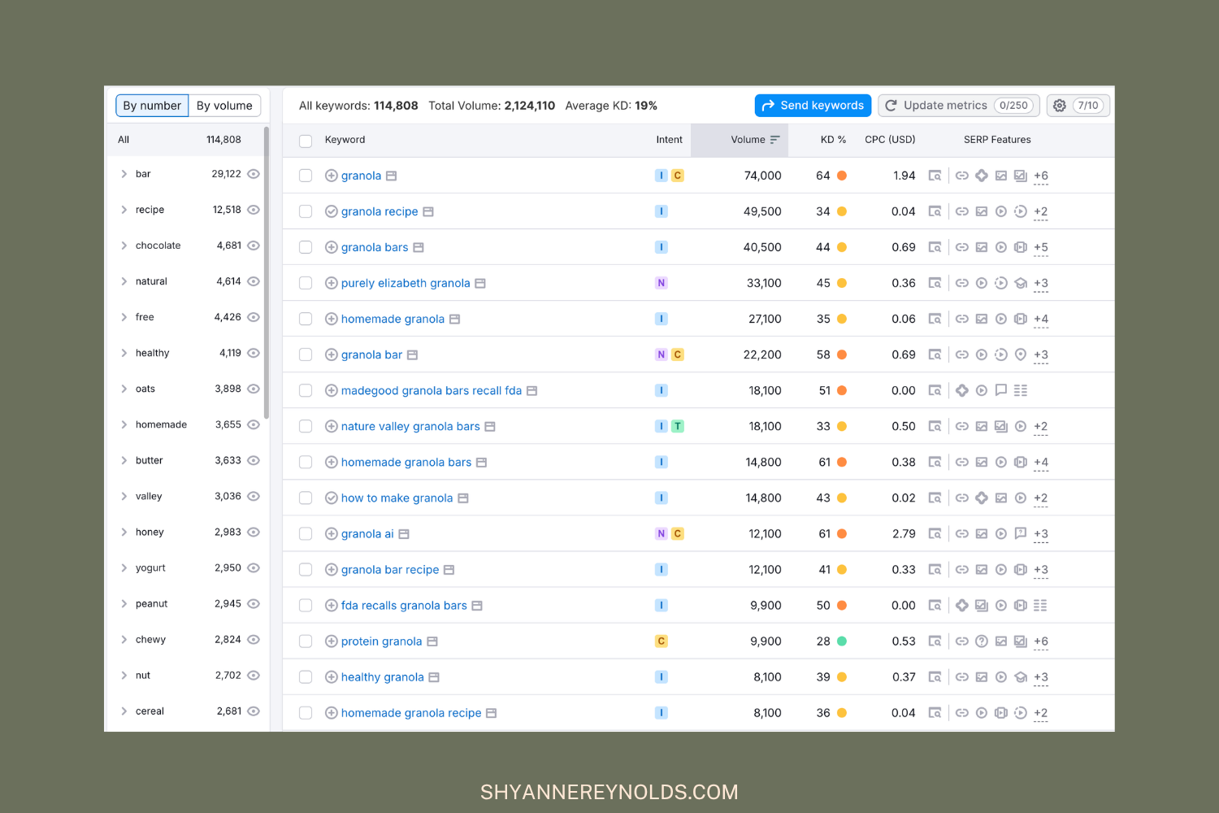The width and height of the screenshot is (1219, 813).
Task: Select All groups row with 114,808
Action: point(185,140)
